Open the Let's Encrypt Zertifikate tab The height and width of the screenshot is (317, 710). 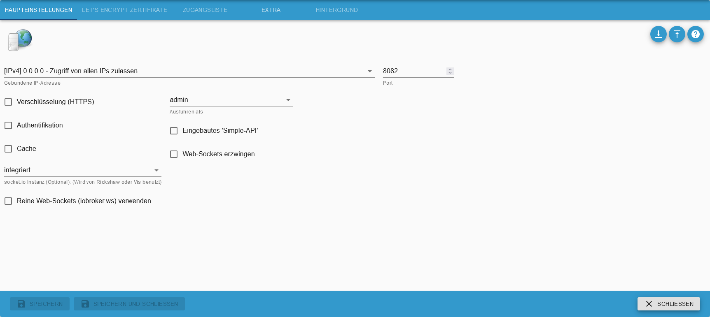[x=124, y=10]
